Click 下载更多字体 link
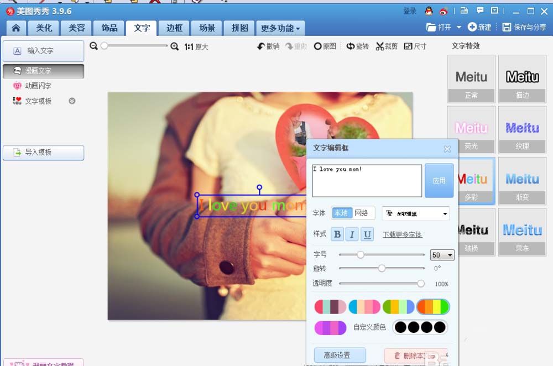The image size is (553, 366). tap(403, 234)
